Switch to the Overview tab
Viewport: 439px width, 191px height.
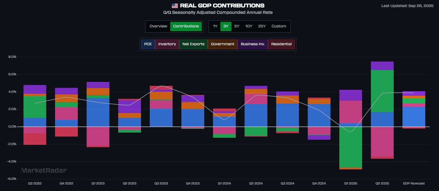pyautogui.click(x=158, y=26)
